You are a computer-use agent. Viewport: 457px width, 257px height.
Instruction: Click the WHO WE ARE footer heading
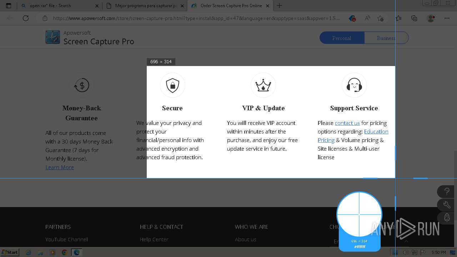[251, 227]
